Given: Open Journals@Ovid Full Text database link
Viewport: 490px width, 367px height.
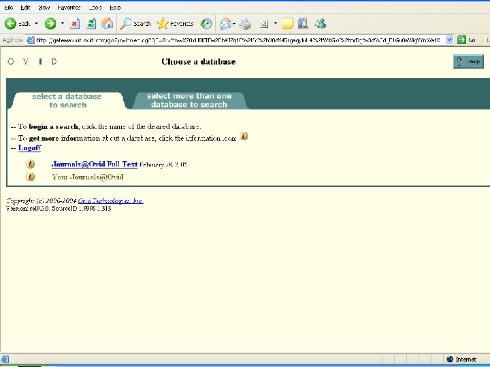Looking at the screenshot, I should pyautogui.click(x=95, y=164).
